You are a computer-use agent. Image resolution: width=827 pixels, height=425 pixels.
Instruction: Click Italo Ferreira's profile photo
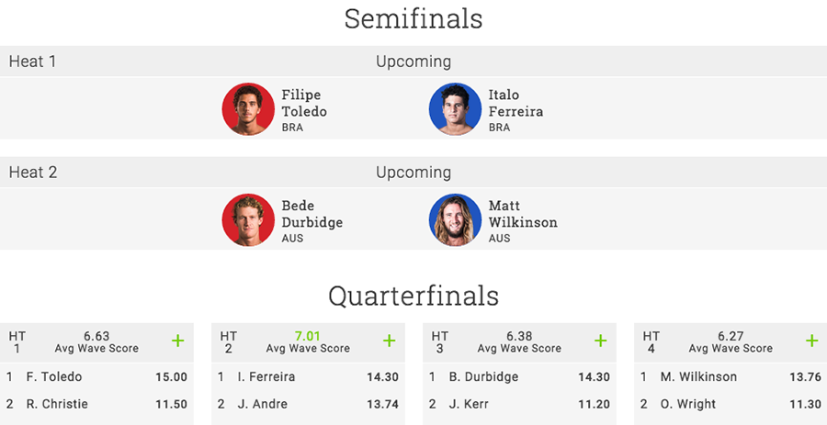(455, 109)
